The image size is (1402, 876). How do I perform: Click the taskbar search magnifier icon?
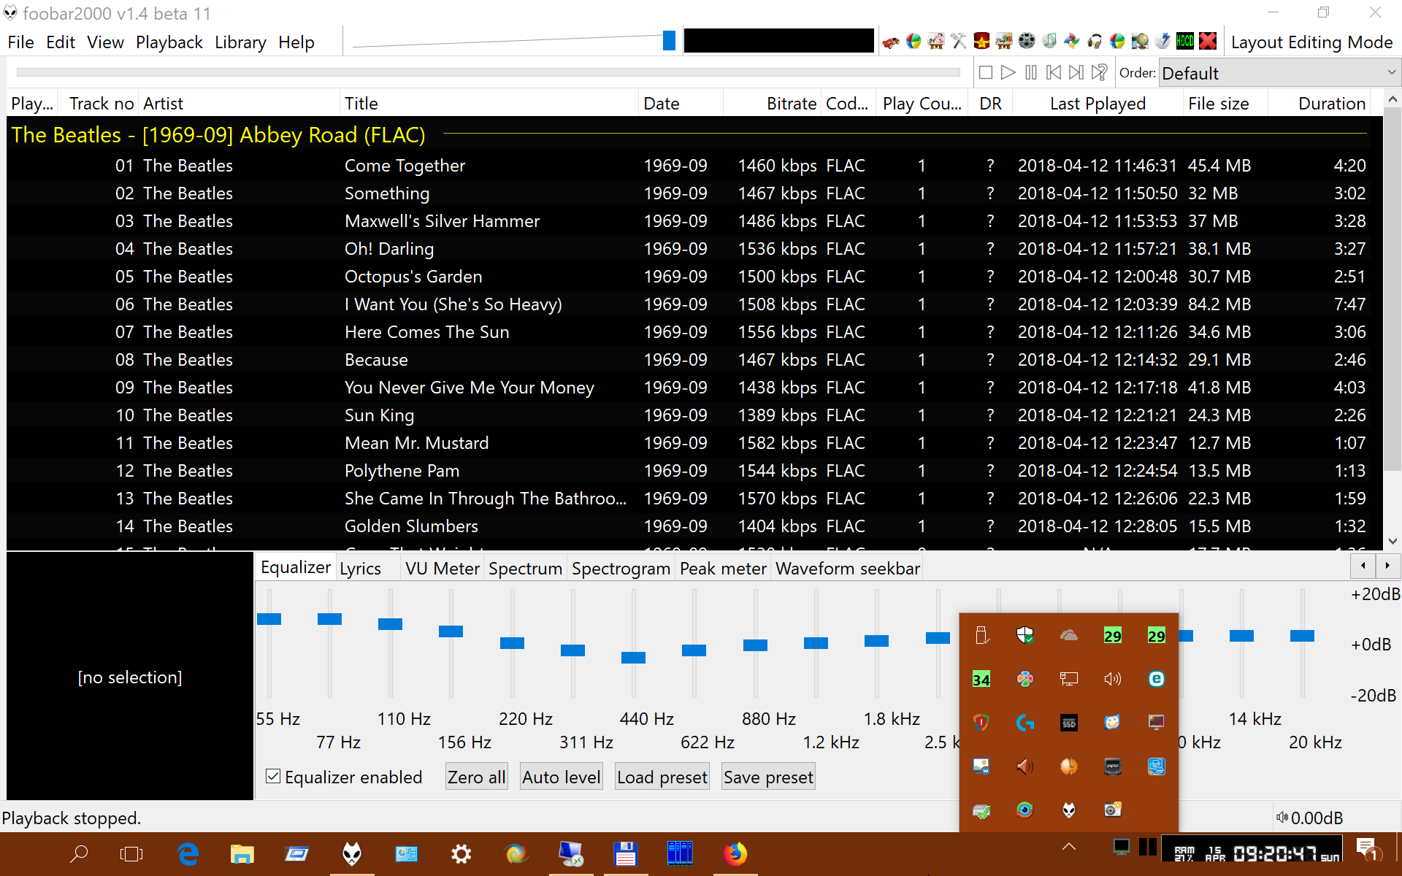pyautogui.click(x=78, y=853)
